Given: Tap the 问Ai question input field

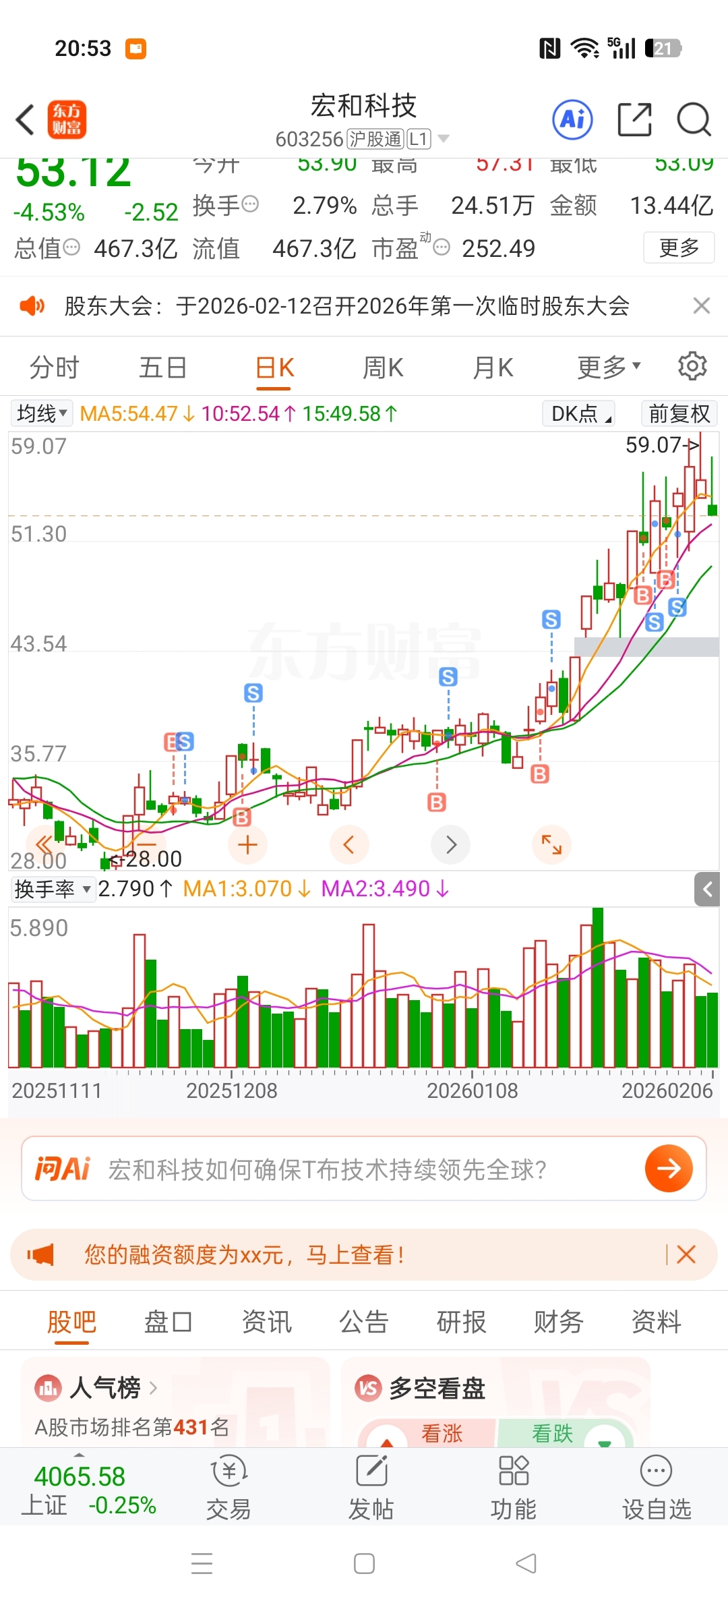Looking at the screenshot, I should (364, 1169).
